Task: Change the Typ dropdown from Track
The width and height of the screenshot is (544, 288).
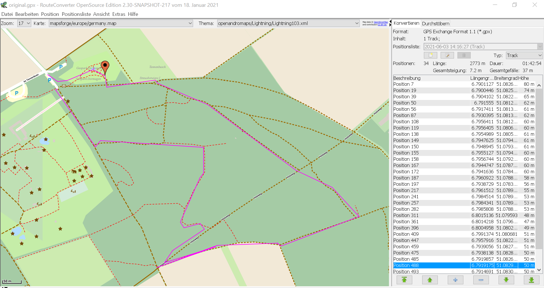Action: [524, 55]
